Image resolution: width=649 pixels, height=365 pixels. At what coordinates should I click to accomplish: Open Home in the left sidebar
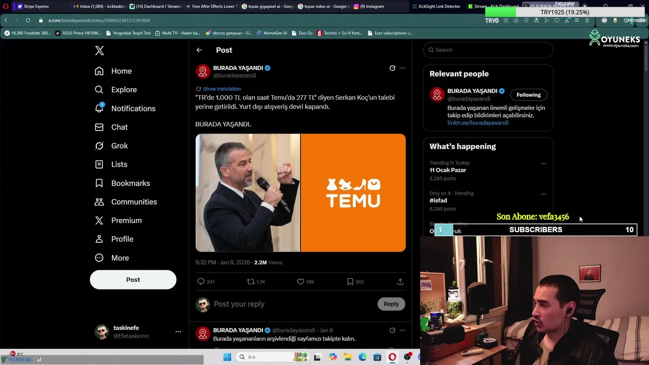coord(114,71)
